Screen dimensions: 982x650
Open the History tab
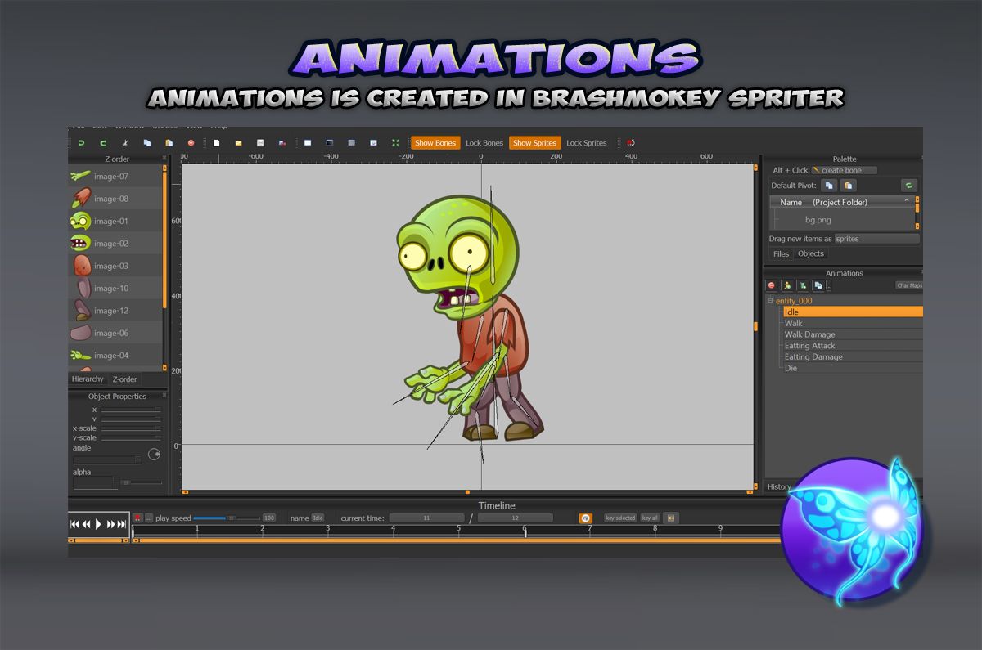click(779, 487)
